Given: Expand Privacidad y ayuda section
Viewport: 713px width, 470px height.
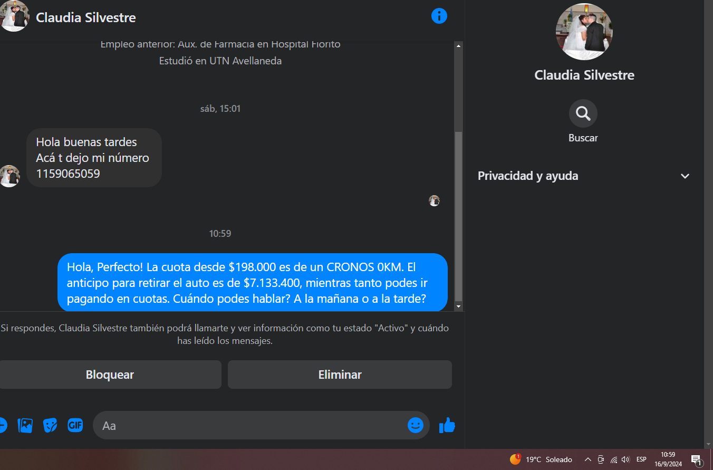Looking at the screenshot, I should click(584, 176).
